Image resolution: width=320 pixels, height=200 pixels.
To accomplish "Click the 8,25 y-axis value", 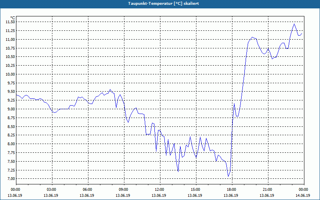I will tap(11, 135).
